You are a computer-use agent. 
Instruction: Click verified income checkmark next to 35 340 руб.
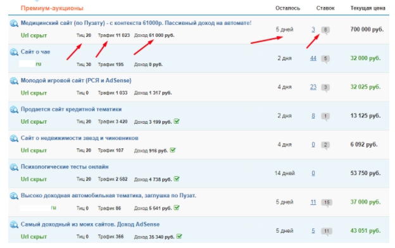(x=179, y=237)
